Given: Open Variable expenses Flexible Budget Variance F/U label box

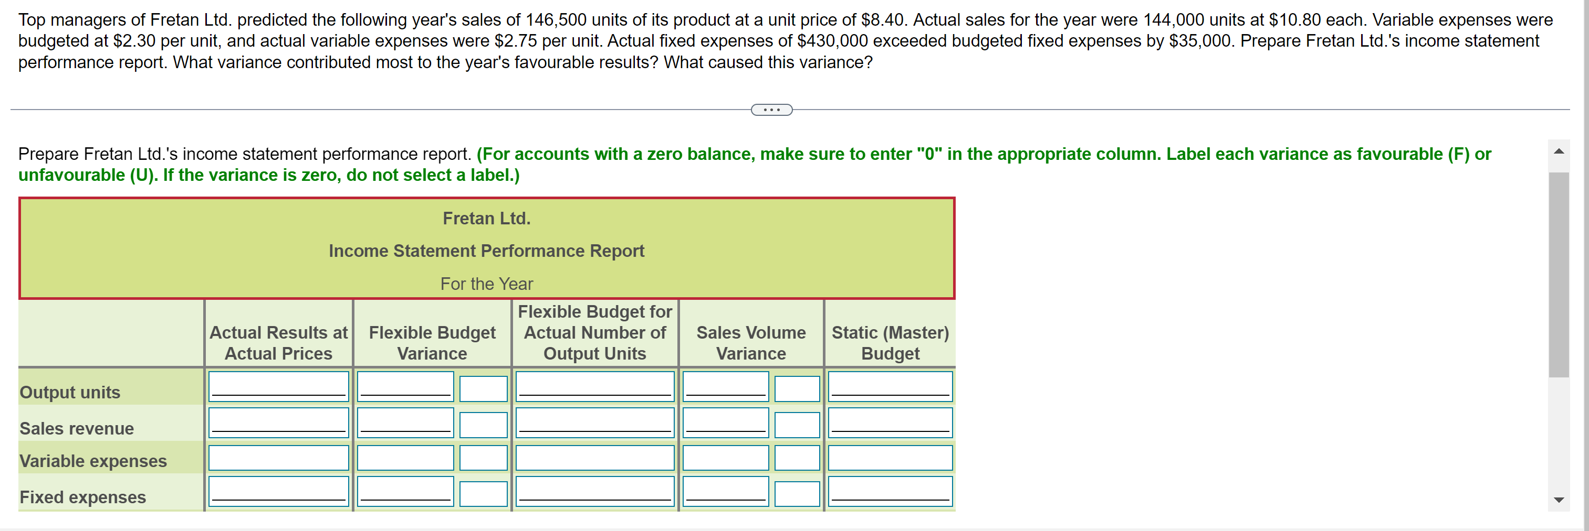Looking at the screenshot, I should tap(484, 458).
